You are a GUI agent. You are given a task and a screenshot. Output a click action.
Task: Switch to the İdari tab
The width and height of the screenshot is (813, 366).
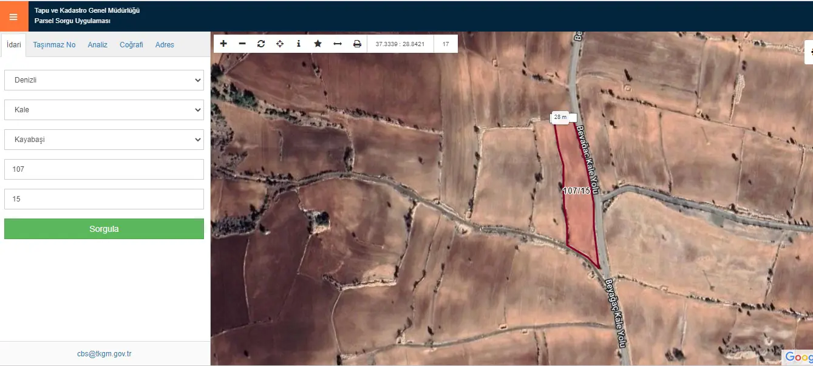click(x=14, y=45)
